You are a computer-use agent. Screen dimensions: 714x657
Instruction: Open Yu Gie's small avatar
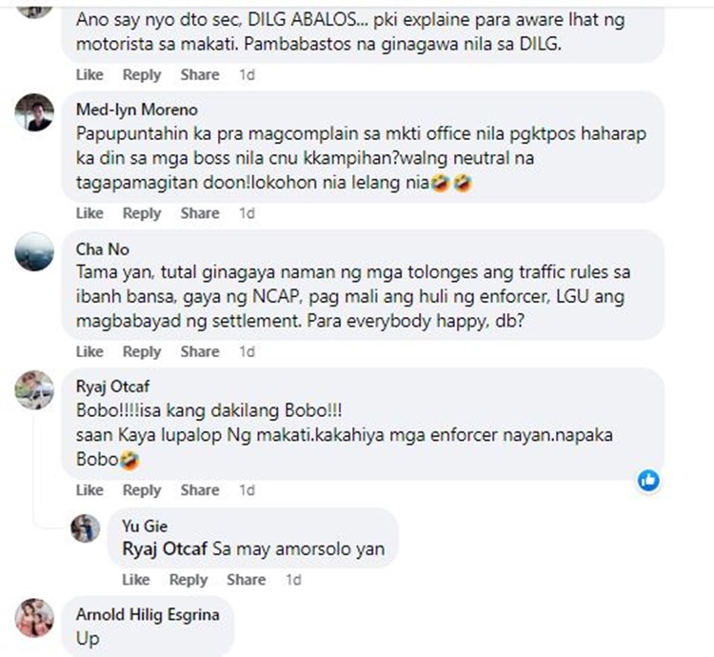tap(85, 528)
